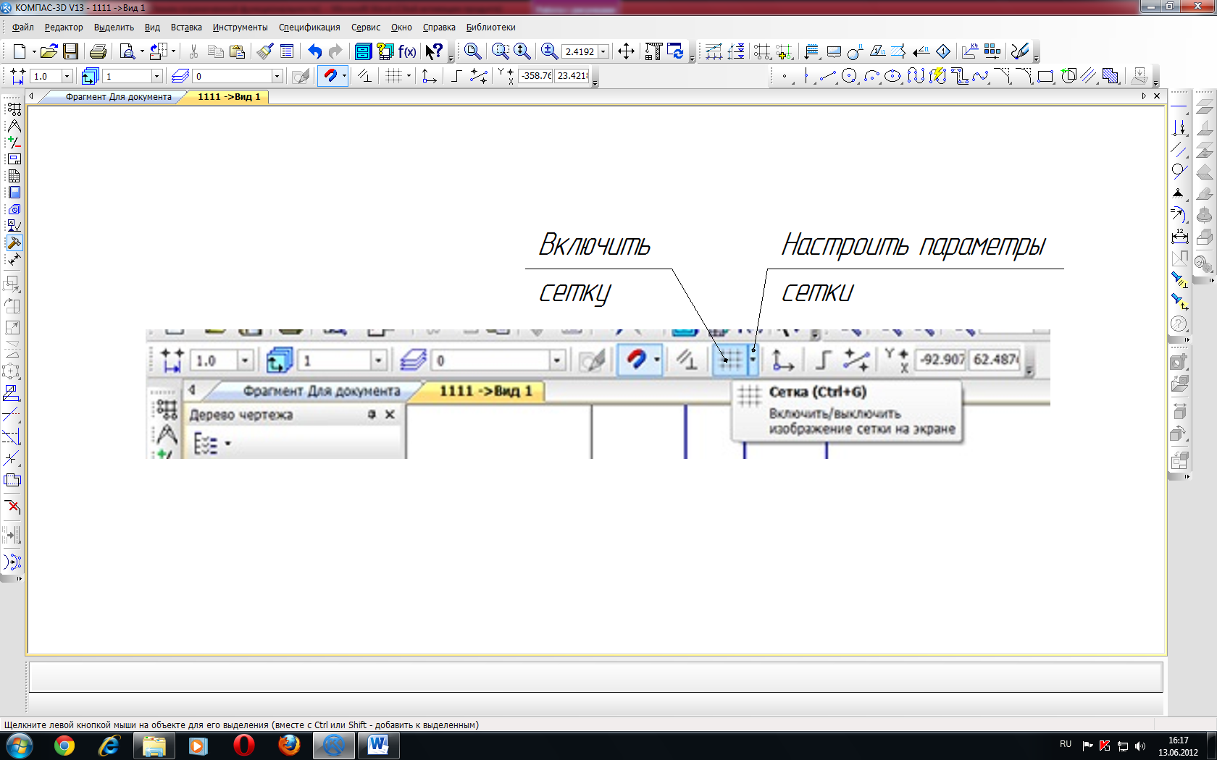Click the Y coordinate field 23.421
Screen dimensions: 1217x760
tap(572, 76)
